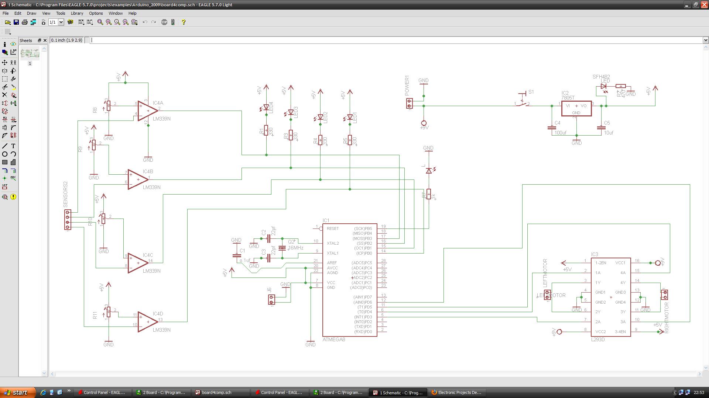Image resolution: width=709 pixels, height=398 pixels.
Task: Select the Arc drawing tool
Action: click(x=13, y=154)
